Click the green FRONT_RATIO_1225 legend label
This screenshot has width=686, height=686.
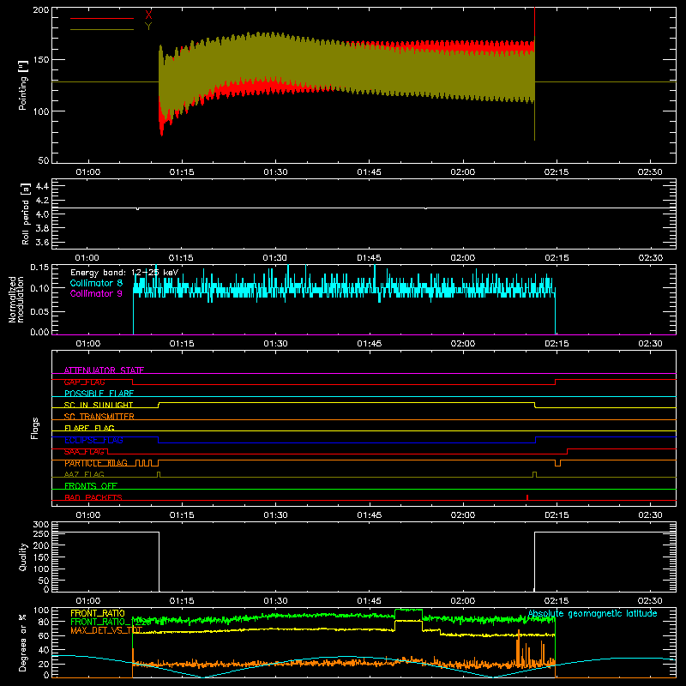[x=111, y=622]
